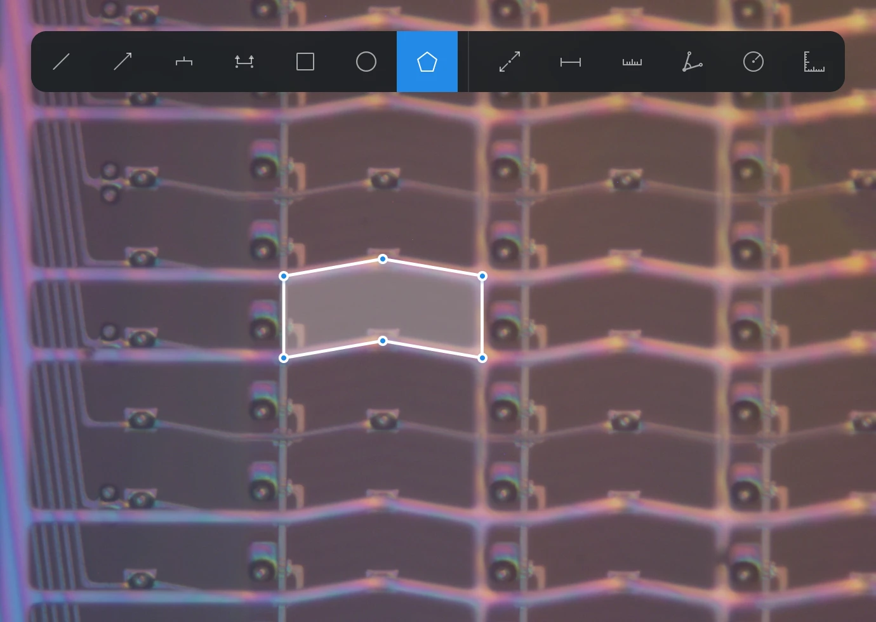Click the polygon's bottom-center vertex handle
Screen dimensions: 876x622
tap(383, 341)
